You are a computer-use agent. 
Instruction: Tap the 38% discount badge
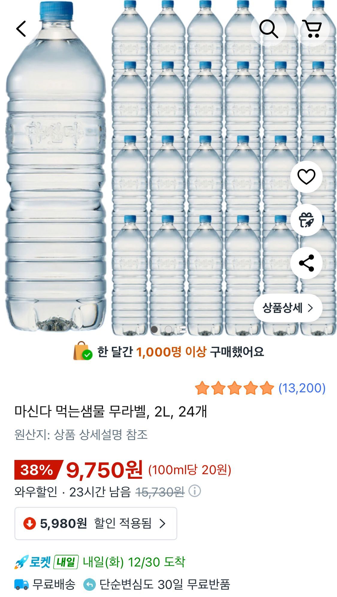tap(37, 470)
